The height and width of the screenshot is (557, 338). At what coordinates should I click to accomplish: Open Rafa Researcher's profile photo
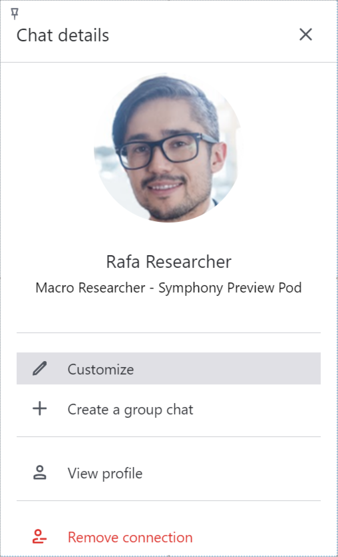tap(168, 148)
